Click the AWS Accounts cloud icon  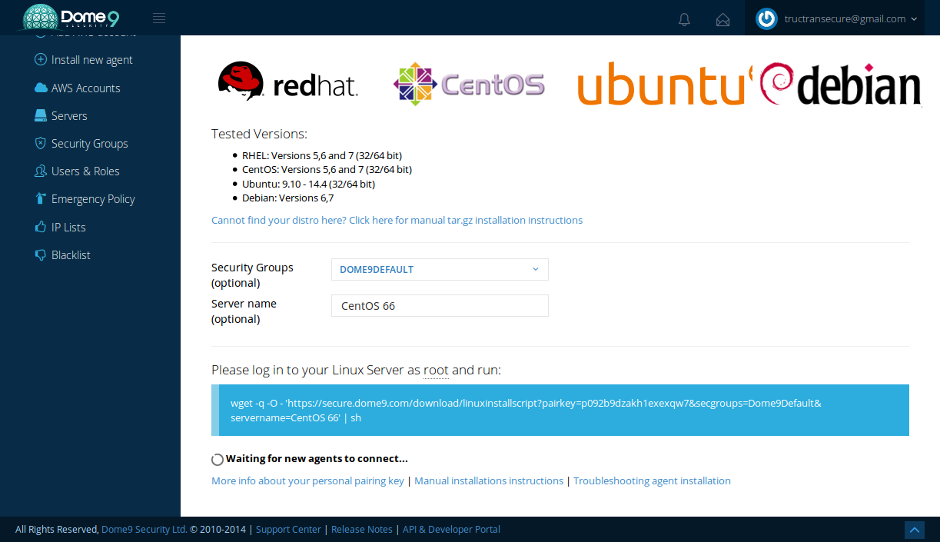(41, 88)
